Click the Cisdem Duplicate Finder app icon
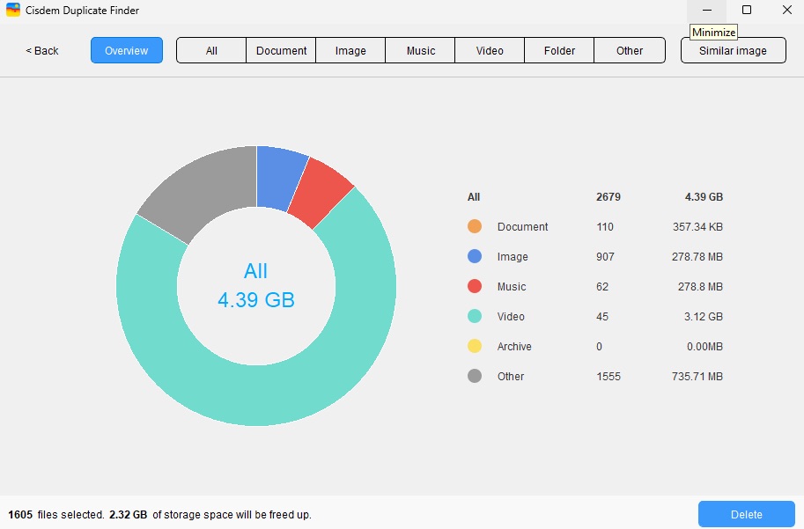The width and height of the screenshot is (804, 529). pyautogui.click(x=14, y=11)
